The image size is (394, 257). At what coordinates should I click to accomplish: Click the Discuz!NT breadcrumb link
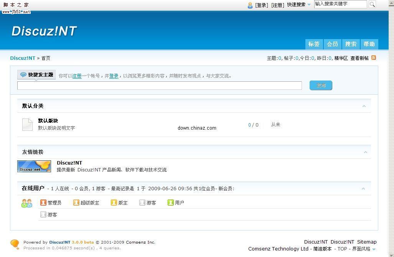point(23,58)
